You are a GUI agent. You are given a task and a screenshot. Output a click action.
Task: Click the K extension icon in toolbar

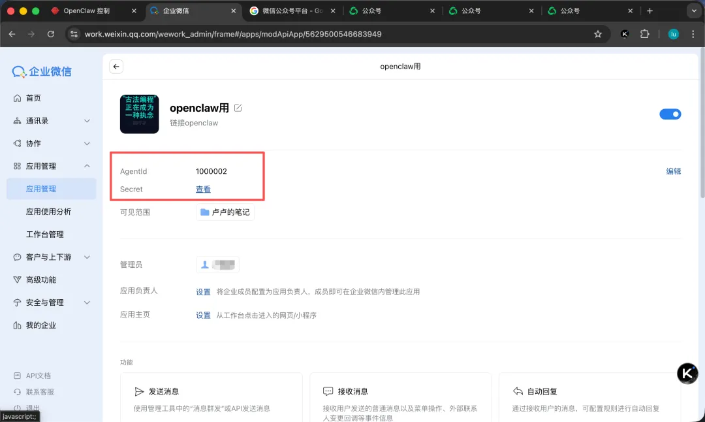[x=625, y=34]
